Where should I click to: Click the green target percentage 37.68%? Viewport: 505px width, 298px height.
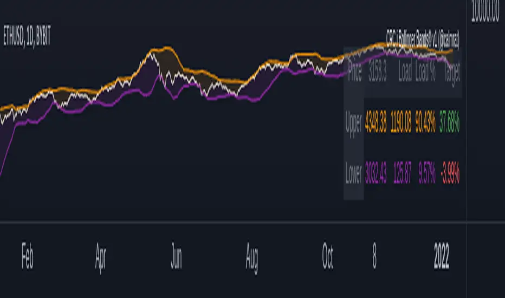(x=450, y=121)
